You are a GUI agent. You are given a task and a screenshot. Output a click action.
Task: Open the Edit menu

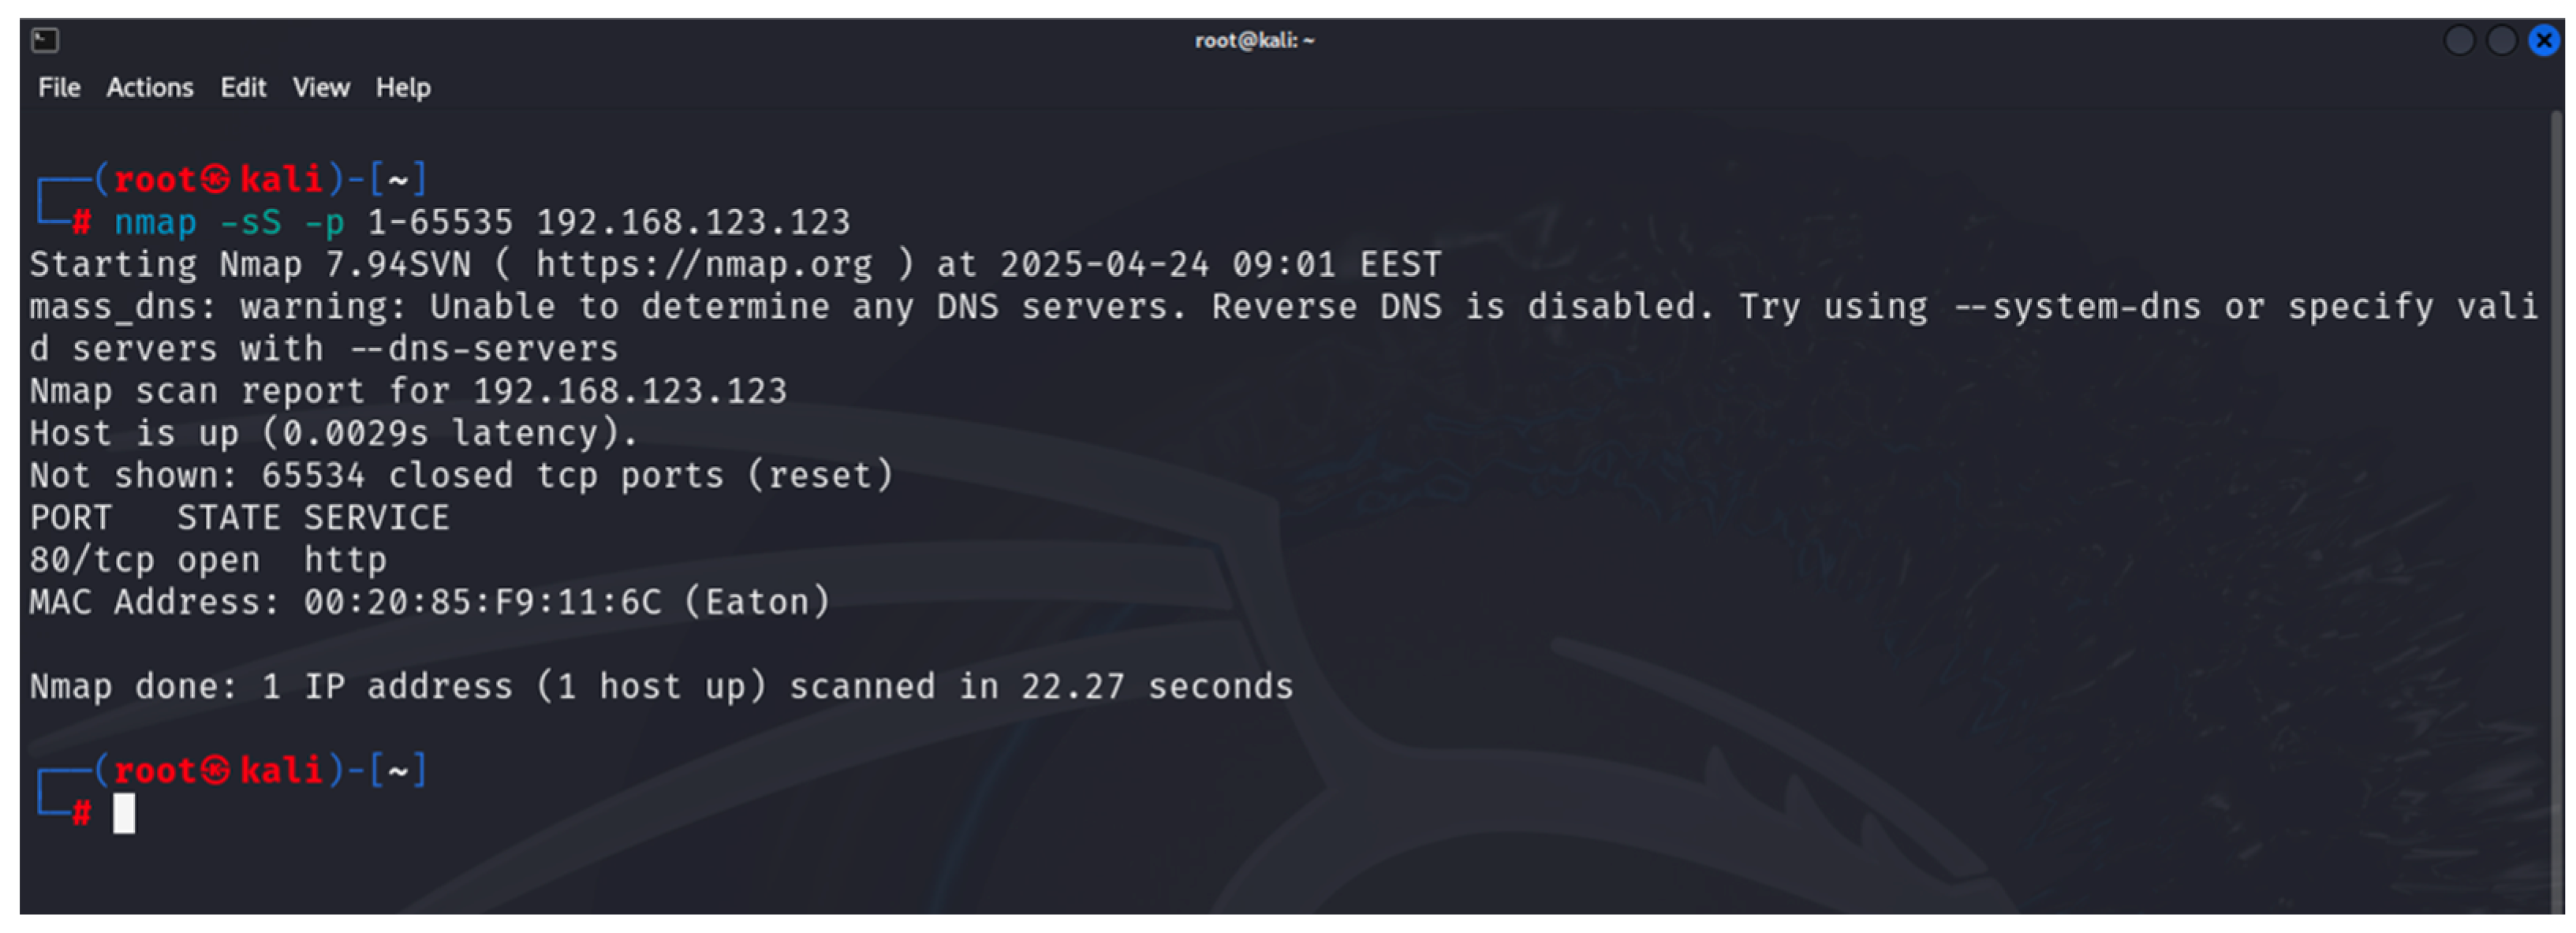pos(243,88)
